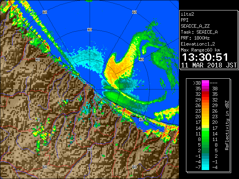This screenshot has width=239, height=179.
Task: Click the '>38' legend threshold label
Action: pyautogui.click(x=197, y=83)
